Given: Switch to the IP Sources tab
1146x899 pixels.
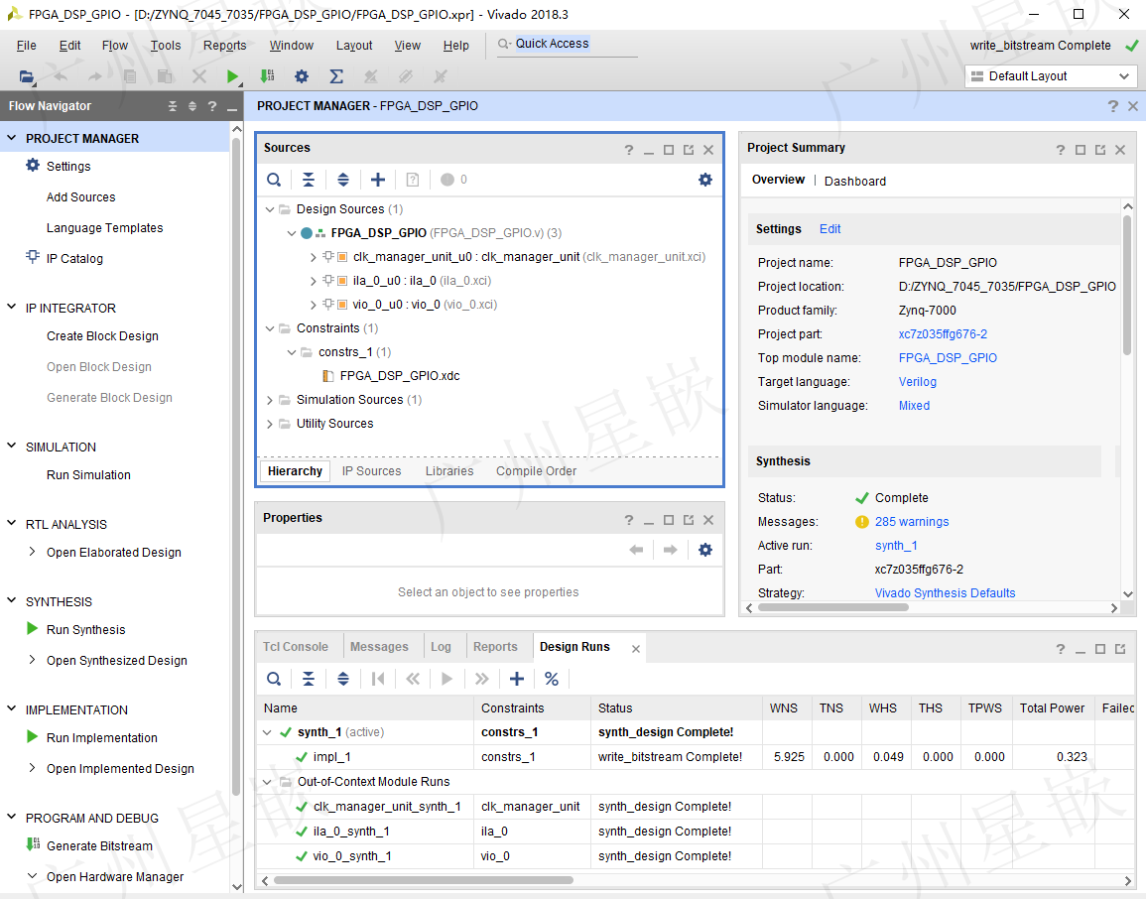Looking at the screenshot, I should (x=371, y=471).
